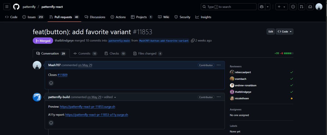Open the Issues tab
Screen dimensions: 327x135
click(33, 17)
